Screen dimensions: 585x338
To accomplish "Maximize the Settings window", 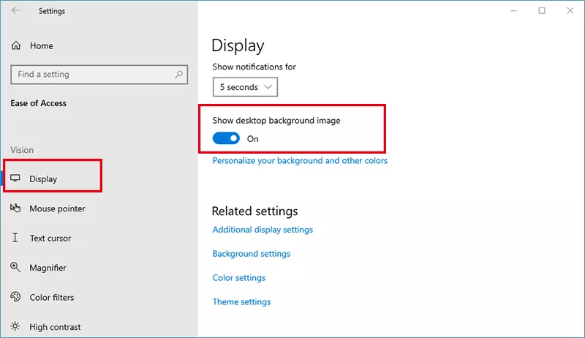I will click(x=542, y=11).
